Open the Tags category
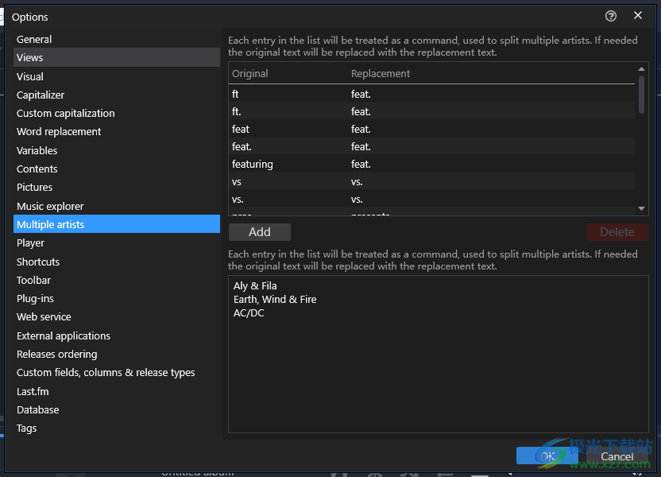The image size is (661, 477). [27, 429]
